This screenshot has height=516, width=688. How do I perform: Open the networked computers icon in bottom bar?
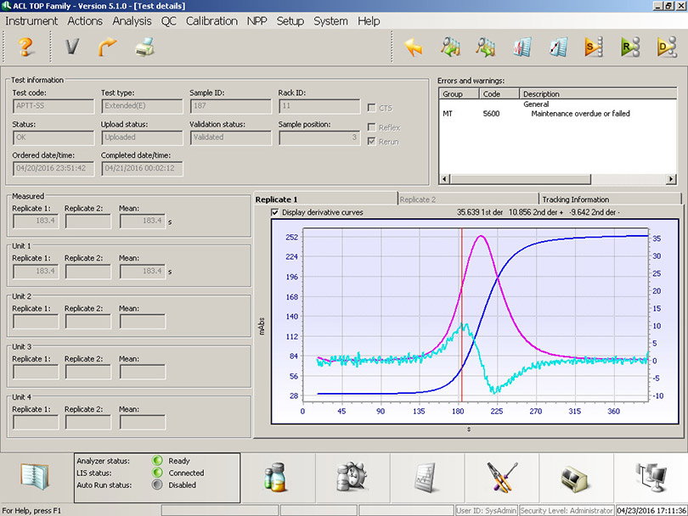point(651,477)
